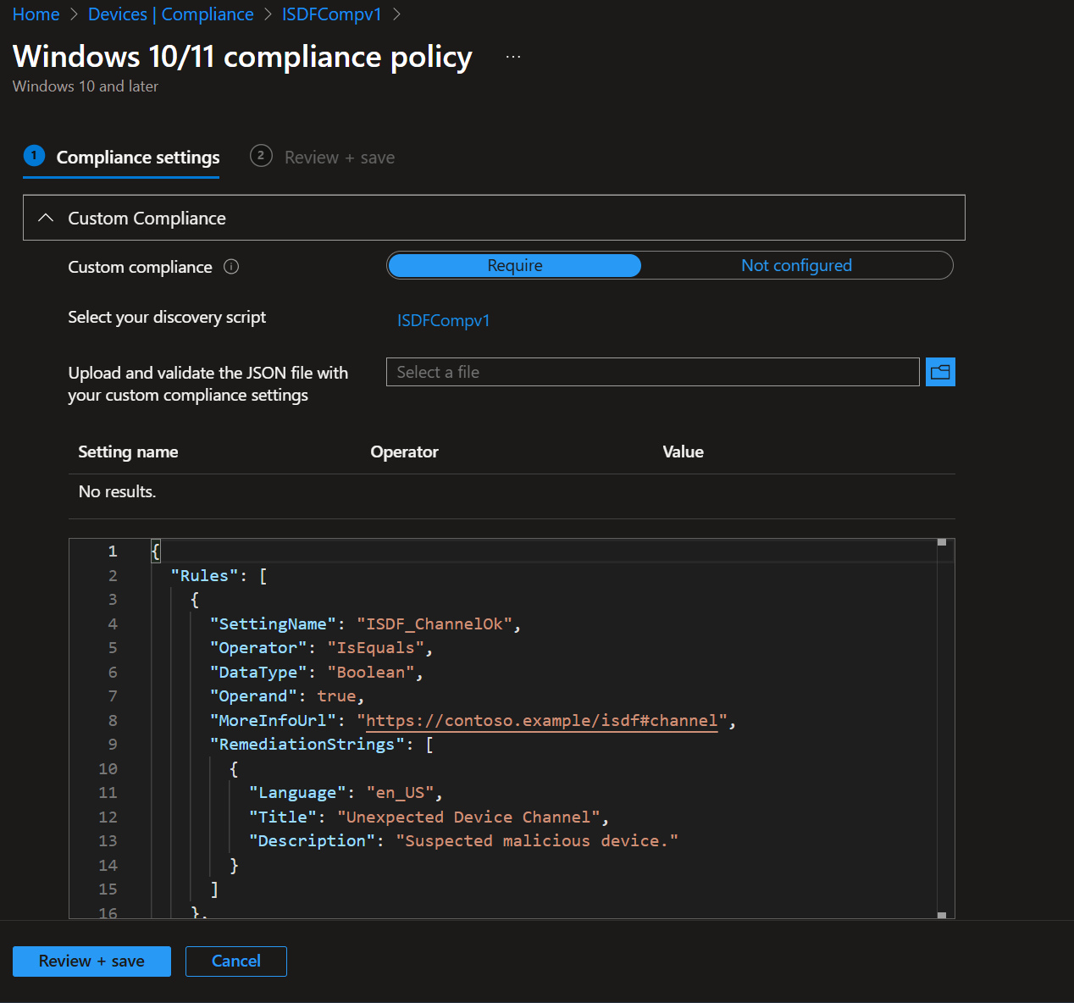Open the ellipsis more options menu
The height and width of the screenshot is (1003, 1074).
[x=513, y=57]
